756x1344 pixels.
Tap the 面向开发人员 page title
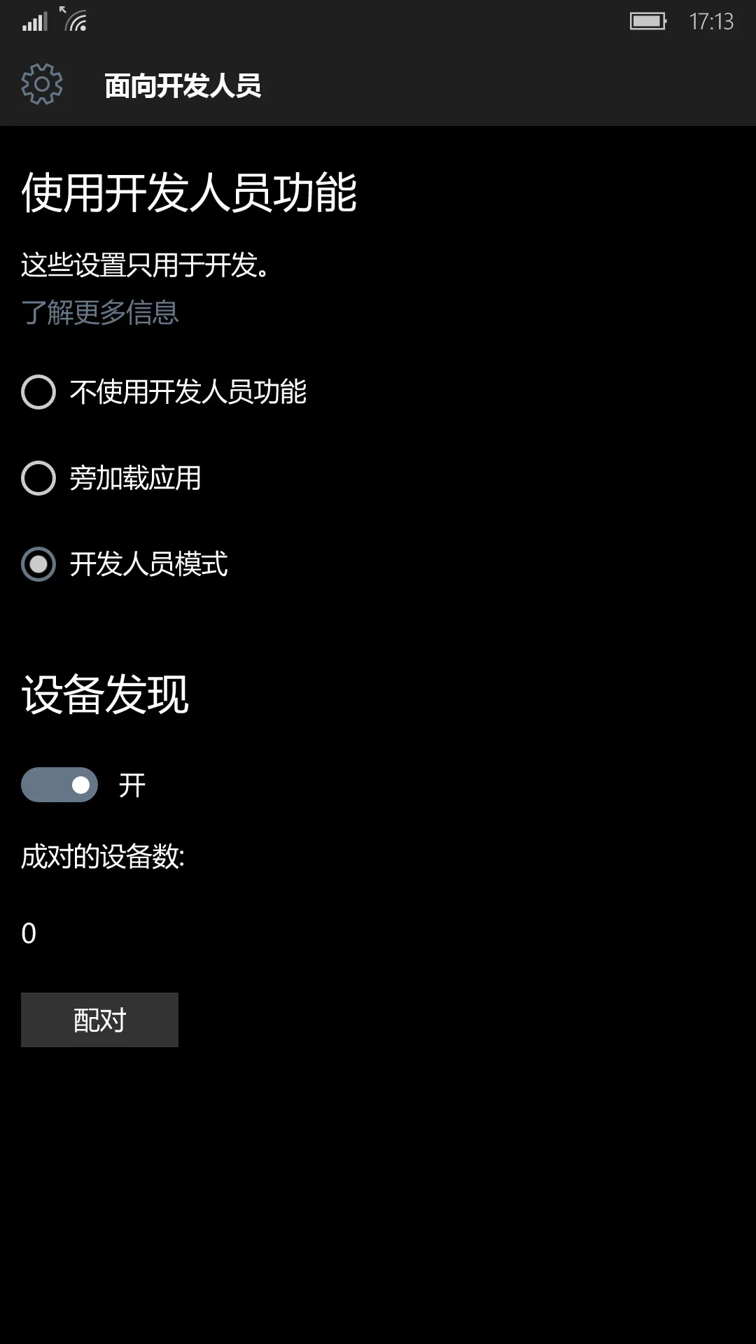[x=183, y=85]
